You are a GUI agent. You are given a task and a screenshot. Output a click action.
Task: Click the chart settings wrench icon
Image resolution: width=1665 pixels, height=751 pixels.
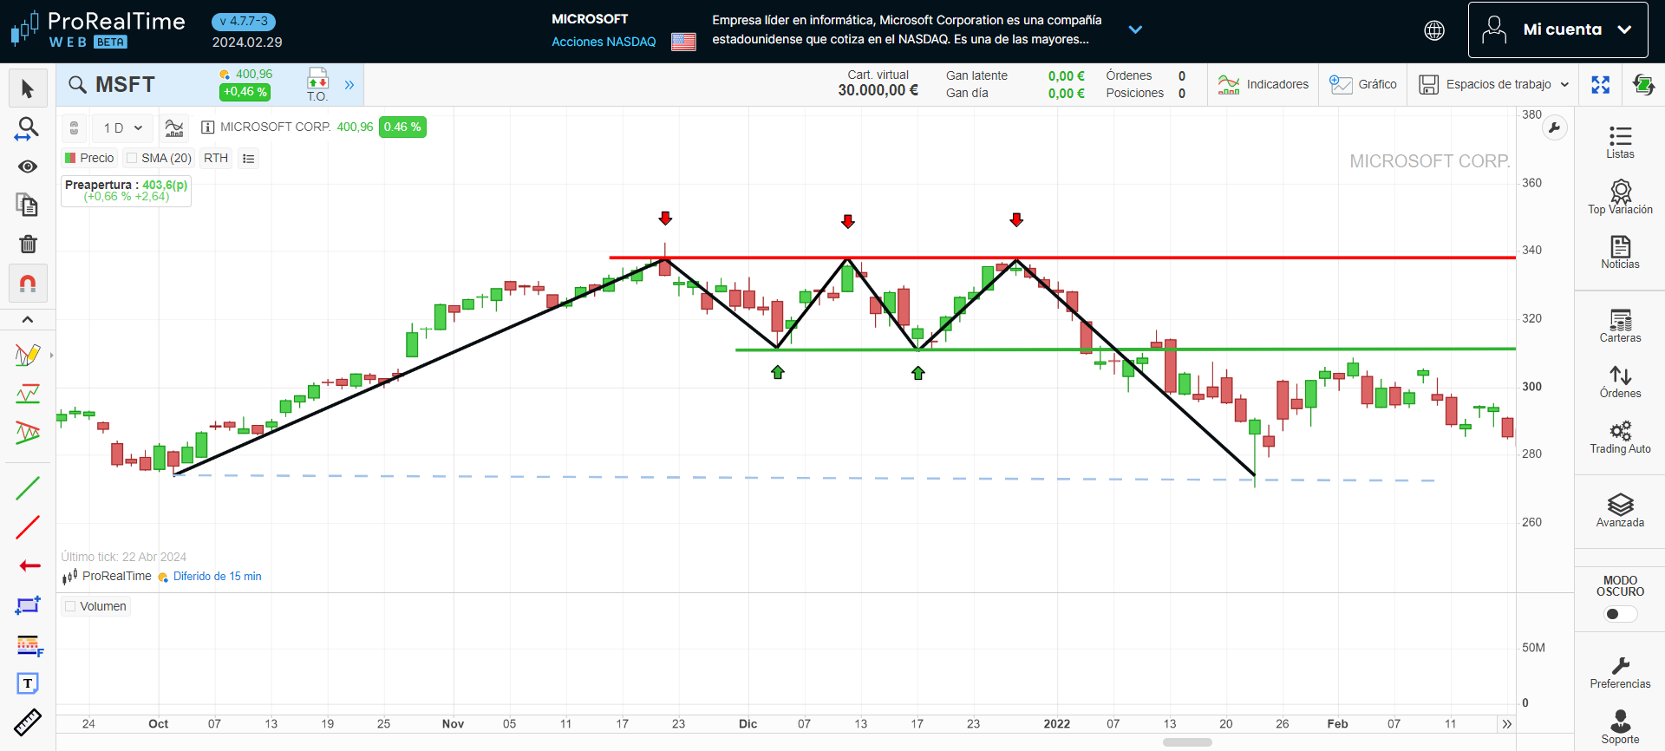coord(1555,128)
